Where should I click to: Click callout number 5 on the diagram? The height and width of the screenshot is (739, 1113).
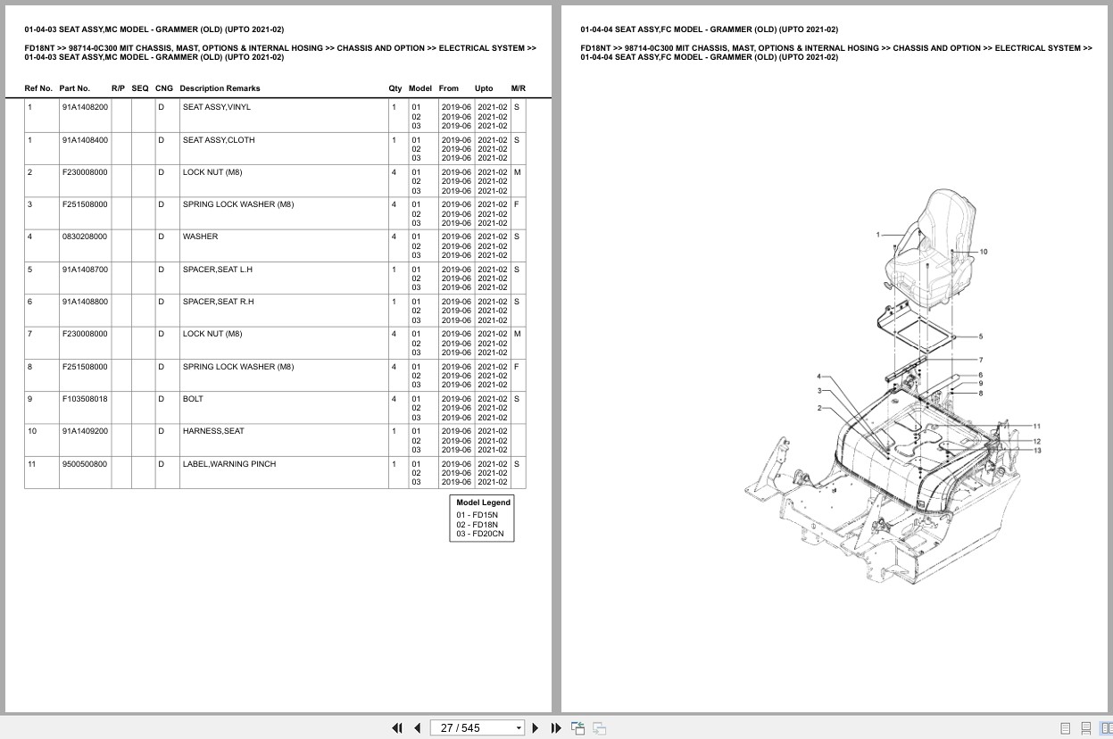coord(981,336)
